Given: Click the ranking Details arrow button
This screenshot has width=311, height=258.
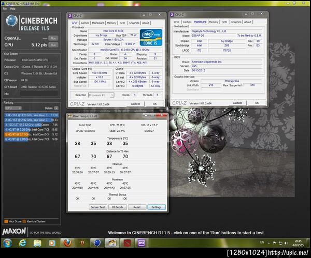Looking at the screenshot, I should (56, 108).
